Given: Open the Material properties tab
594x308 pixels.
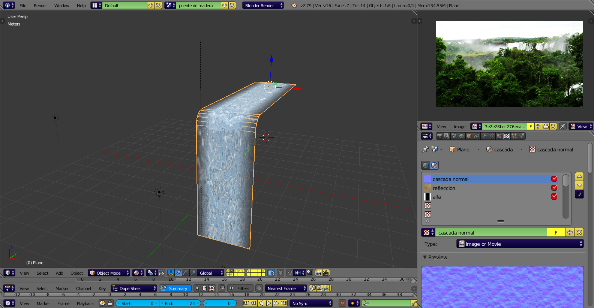Looking at the screenshot, I should pos(499,136).
